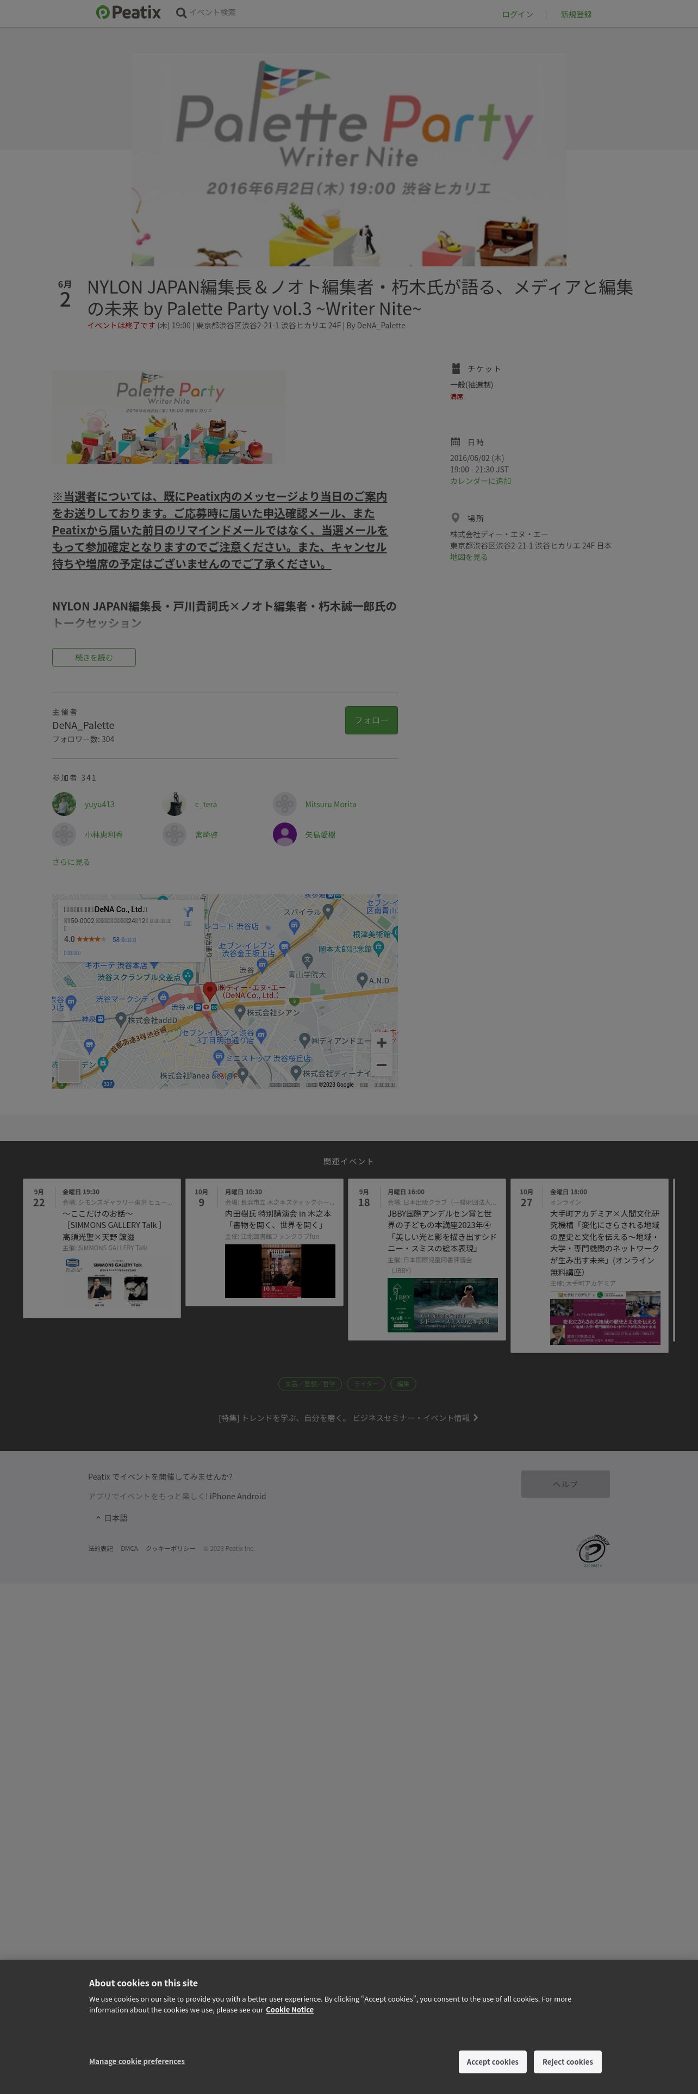Click the 一般(抽選制) ticket type text
The height and width of the screenshot is (2094, 698).
[472, 385]
